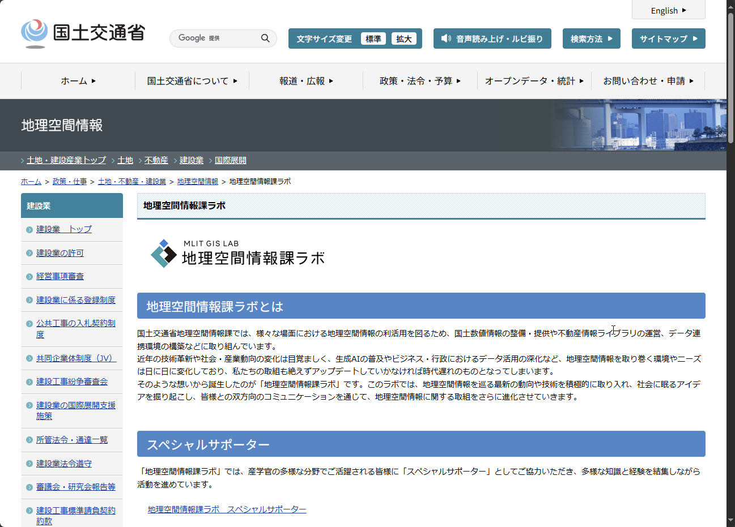This screenshot has width=735, height=527.
Task: Expand the オープンデータ・統計 menu
Action: (534, 81)
